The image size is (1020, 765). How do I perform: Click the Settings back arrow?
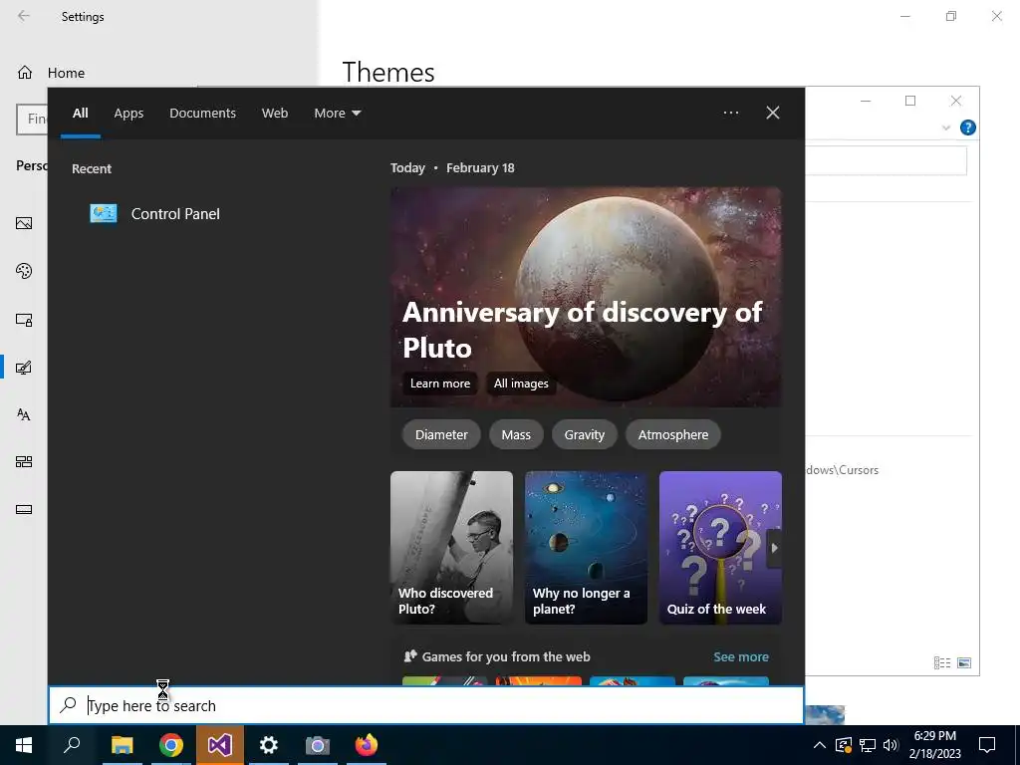24,16
